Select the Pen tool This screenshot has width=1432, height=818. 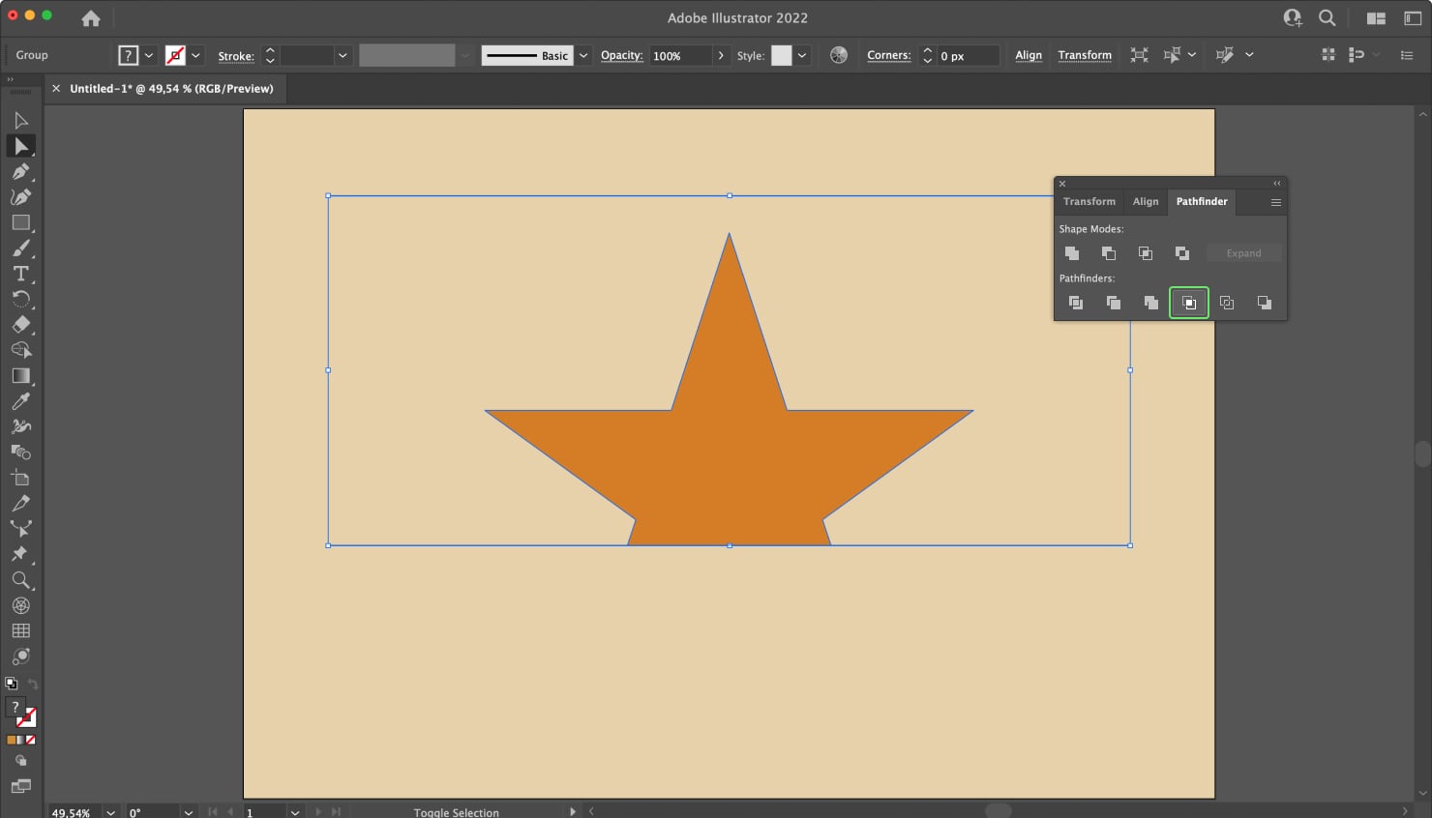[21, 171]
